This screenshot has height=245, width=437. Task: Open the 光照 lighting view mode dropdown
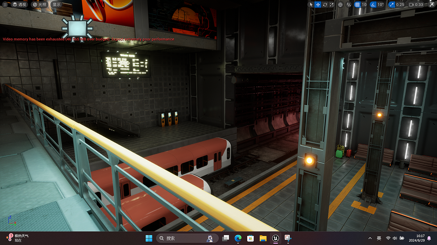click(40, 4)
